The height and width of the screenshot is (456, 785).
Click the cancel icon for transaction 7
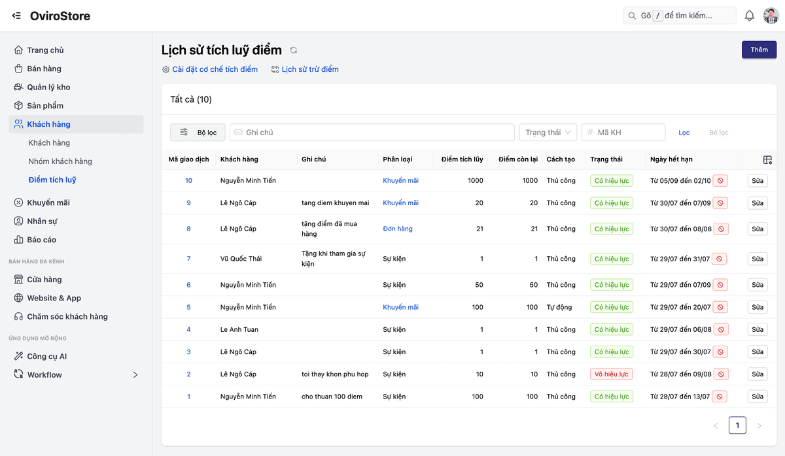[720, 259]
